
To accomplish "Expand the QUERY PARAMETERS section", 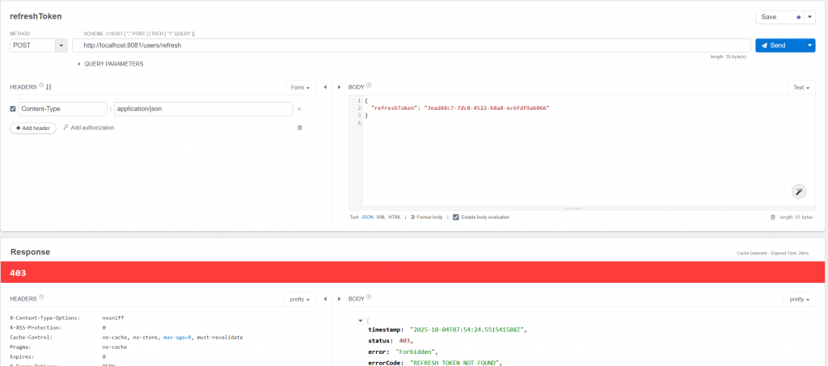I will (x=110, y=64).
